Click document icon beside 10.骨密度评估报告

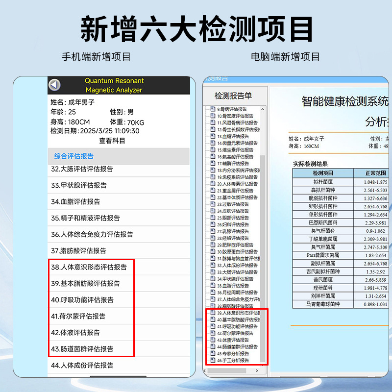(x=213, y=116)
